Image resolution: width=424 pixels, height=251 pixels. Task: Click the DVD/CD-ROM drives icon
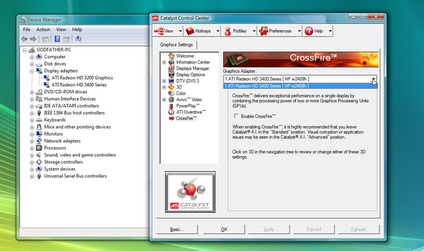tap(39, 92)
